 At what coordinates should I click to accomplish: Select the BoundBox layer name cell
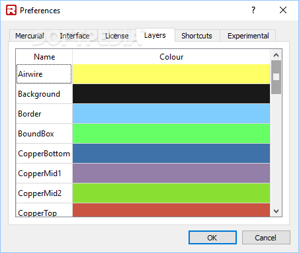click(44, 134)
